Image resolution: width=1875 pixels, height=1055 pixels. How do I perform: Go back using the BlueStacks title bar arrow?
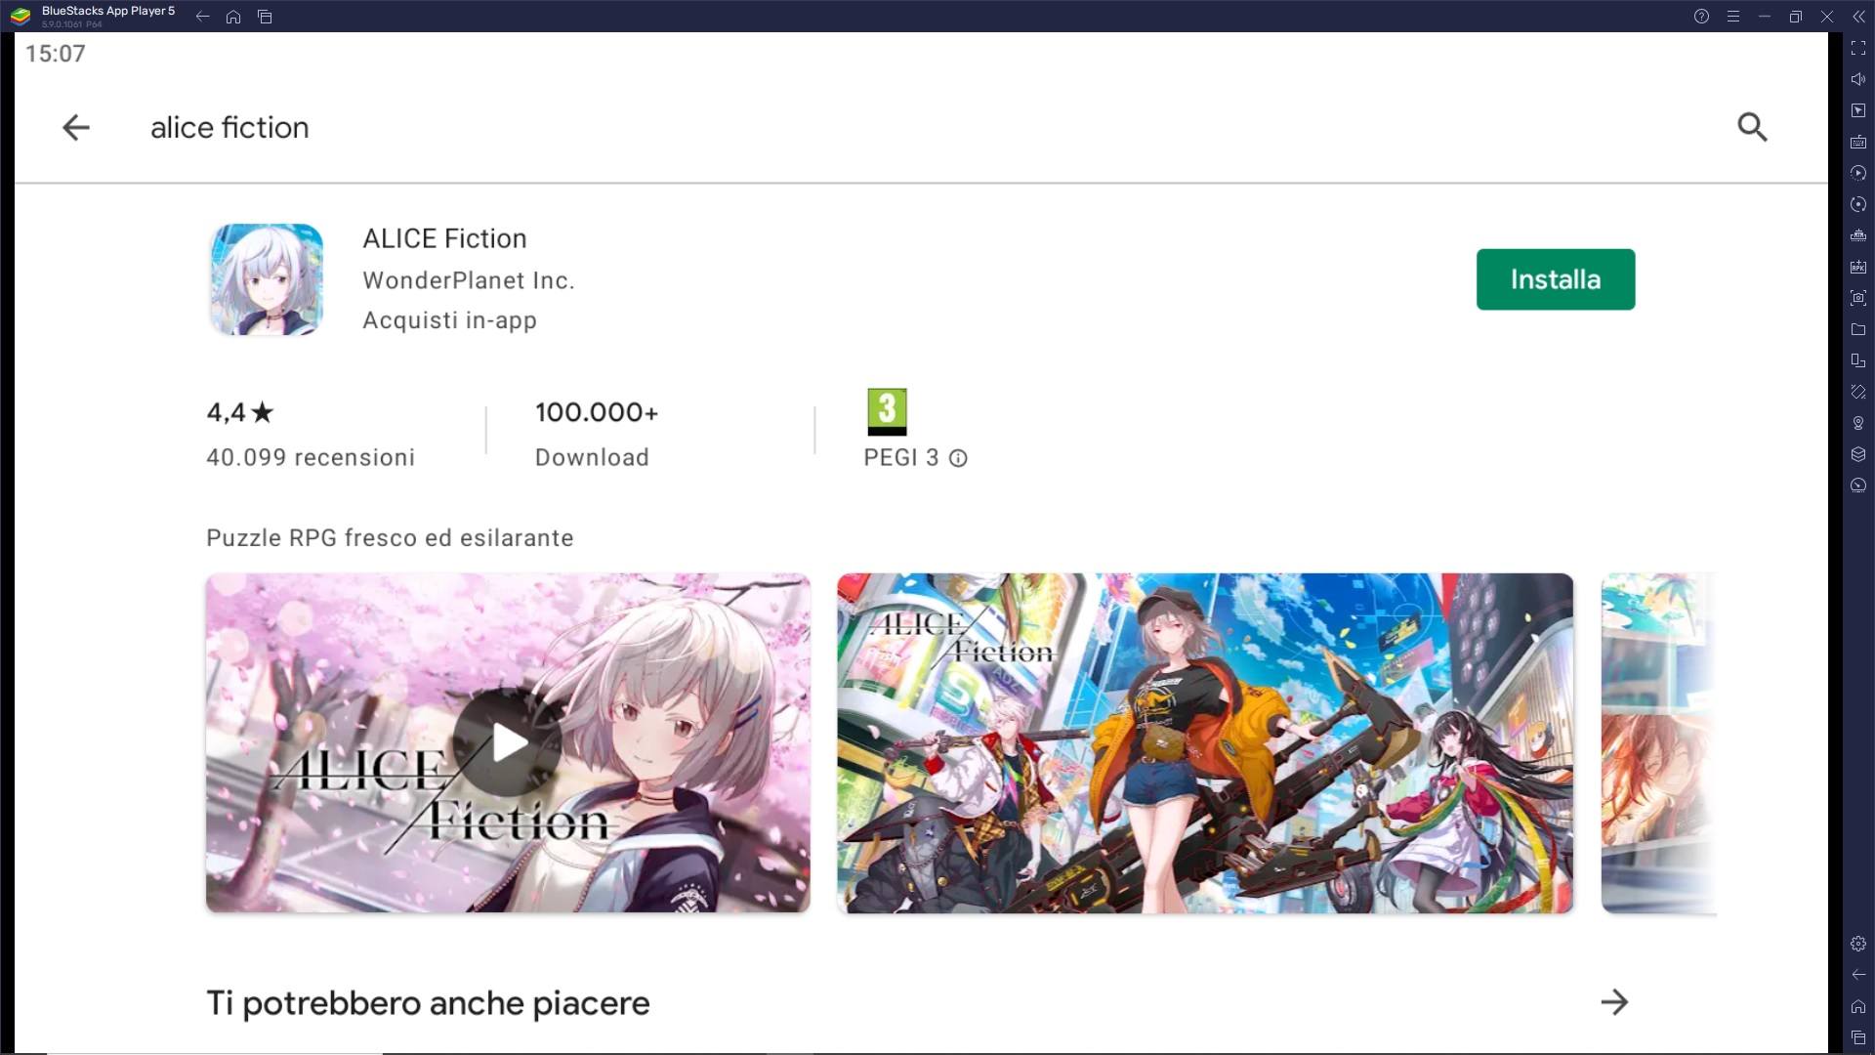click(x=202, y=17)
